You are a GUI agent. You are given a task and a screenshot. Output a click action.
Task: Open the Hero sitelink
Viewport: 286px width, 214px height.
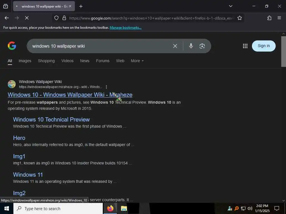click(19, 138)
